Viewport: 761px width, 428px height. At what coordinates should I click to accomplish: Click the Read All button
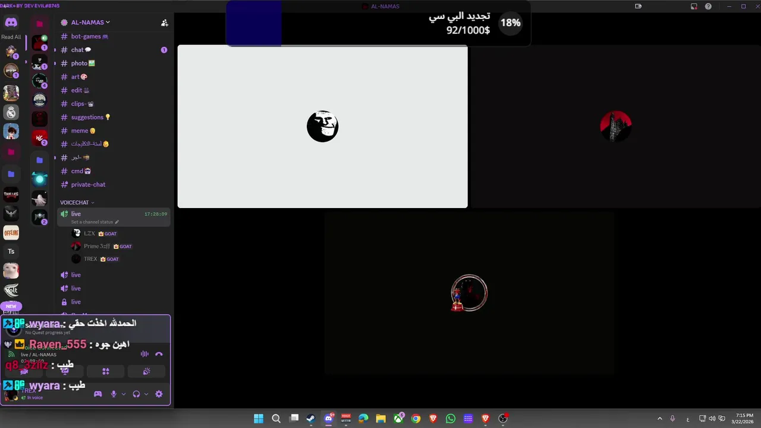click(x=11, y=37)
